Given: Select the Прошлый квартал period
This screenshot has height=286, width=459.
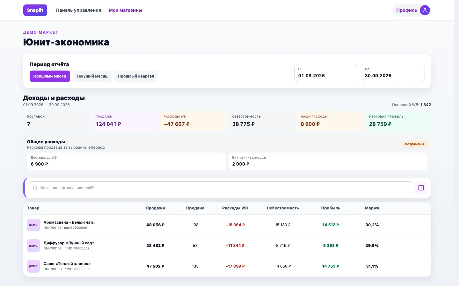Looking at the screenshot, I should 136,76.
